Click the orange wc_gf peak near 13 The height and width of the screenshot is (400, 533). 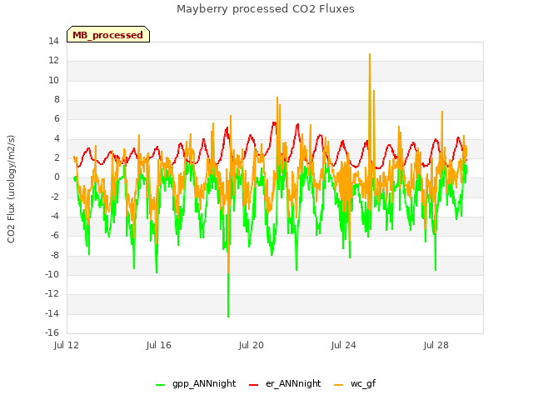click(x=370, y=54)
